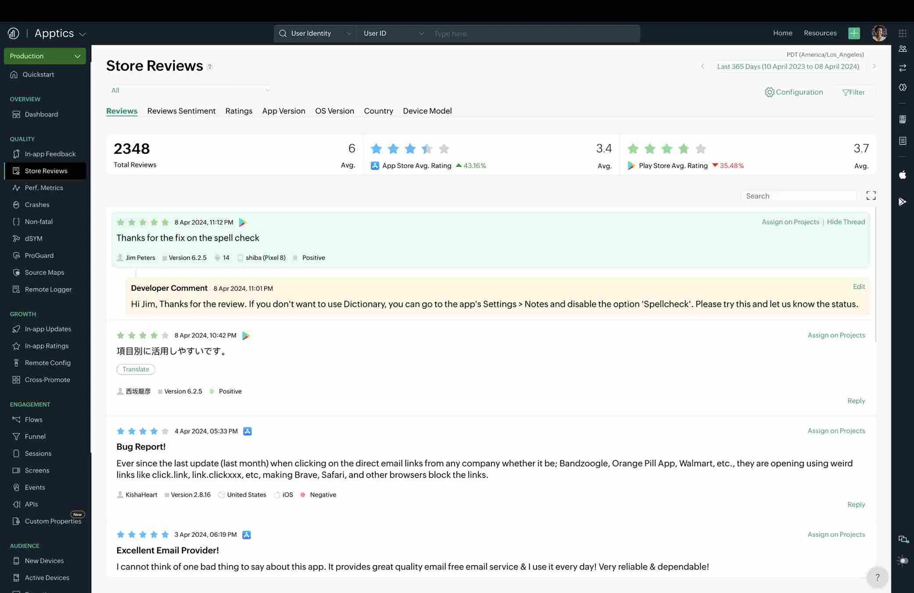Select the Ratings tab
914x593 pixels.
(x=238, y=111)
